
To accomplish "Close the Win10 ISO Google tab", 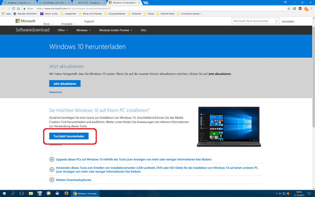I will pos(104,3).
